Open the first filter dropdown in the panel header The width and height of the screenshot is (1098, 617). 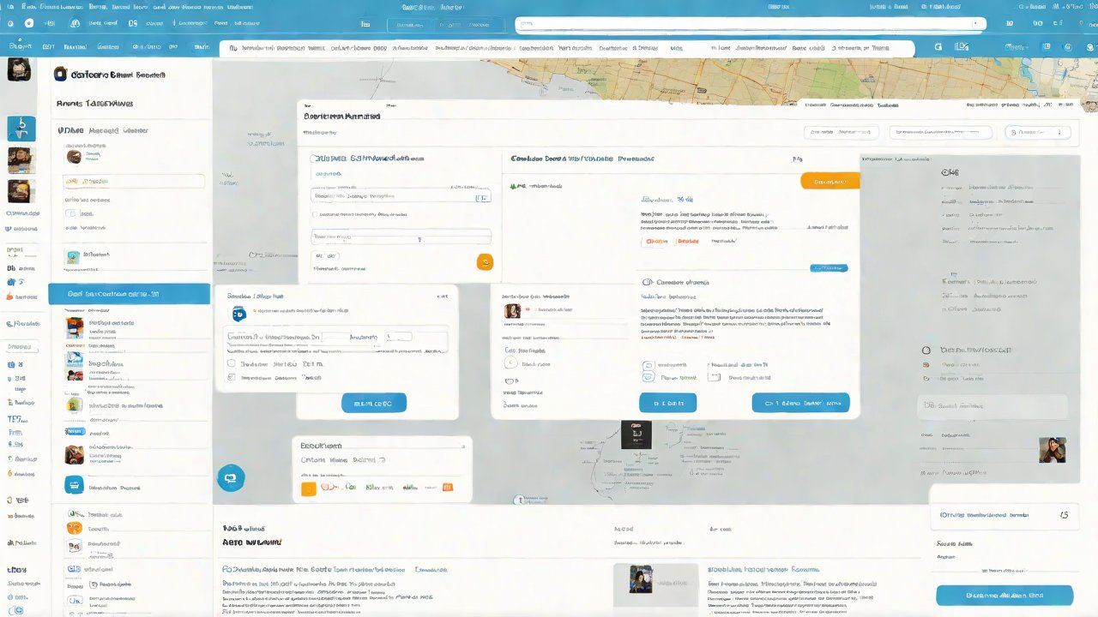point(842,133)
